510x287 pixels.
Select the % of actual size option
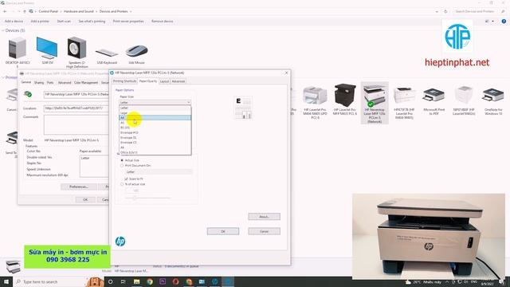[122, 184]
